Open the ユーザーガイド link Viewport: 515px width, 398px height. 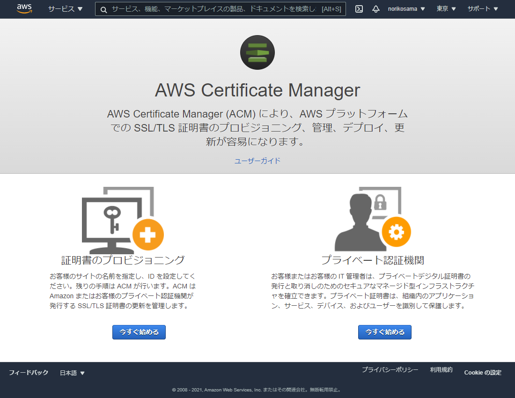click(x=257, y=161)
